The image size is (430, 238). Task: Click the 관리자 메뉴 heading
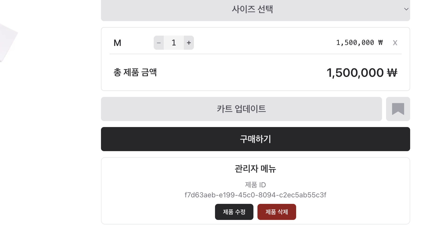(x=255, y=168)
